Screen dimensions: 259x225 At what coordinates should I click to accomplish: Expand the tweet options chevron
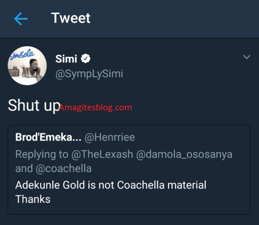tap(247, 57)
